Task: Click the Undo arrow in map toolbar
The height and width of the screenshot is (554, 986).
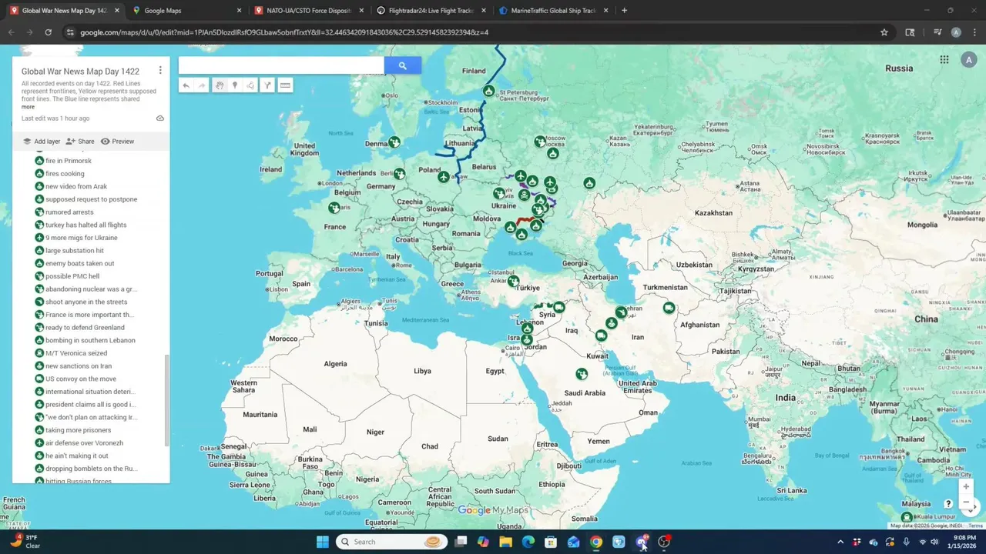Action: click(x=186, y=85)
